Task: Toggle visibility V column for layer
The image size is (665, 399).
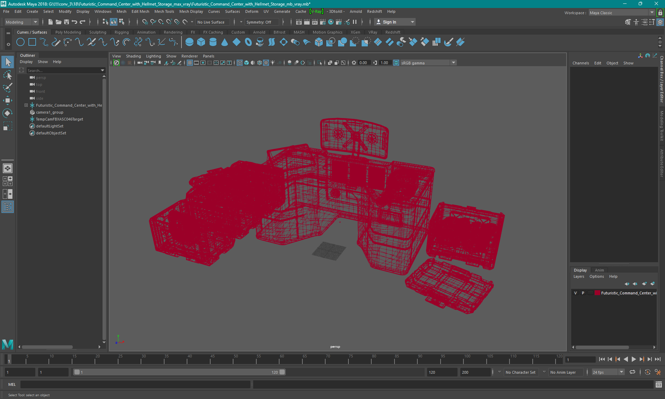Action: [x=576, y=293]
